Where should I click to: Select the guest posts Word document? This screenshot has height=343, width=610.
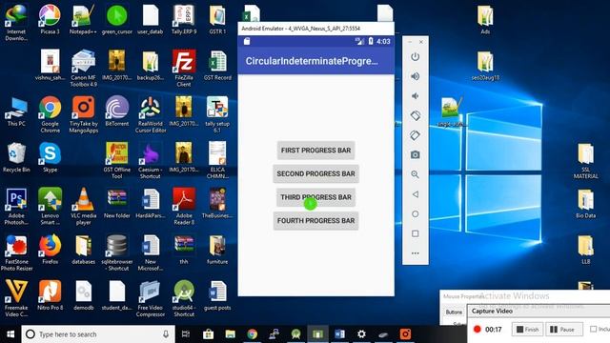click(217, 295)
